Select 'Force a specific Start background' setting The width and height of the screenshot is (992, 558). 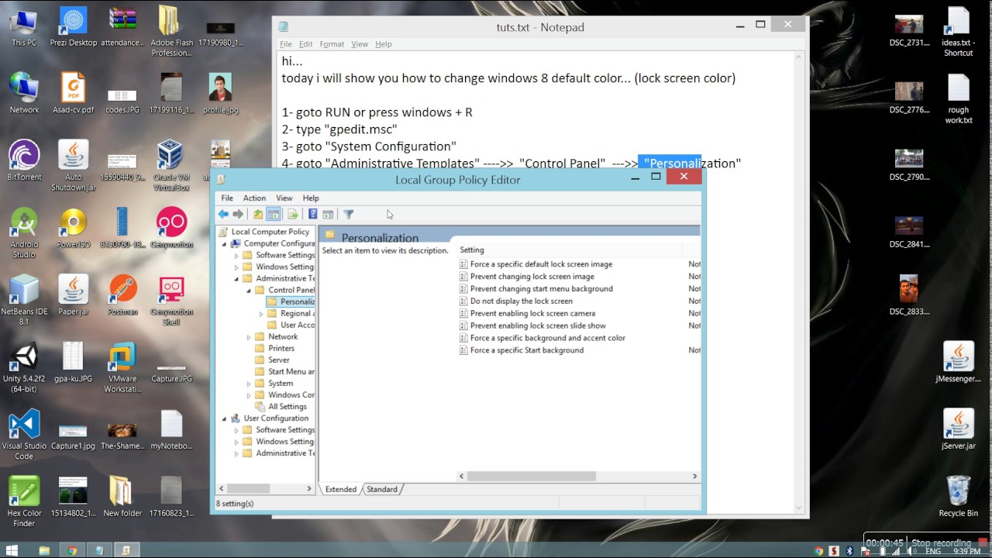tap(521, 350)
